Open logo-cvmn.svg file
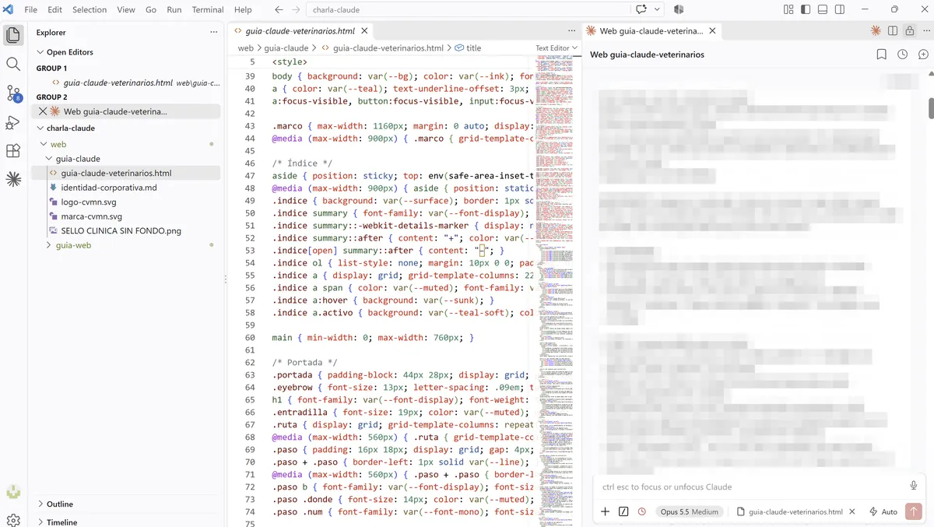Image resolution: width=934 pixels, height=527 pixels. tap(89, 202)
